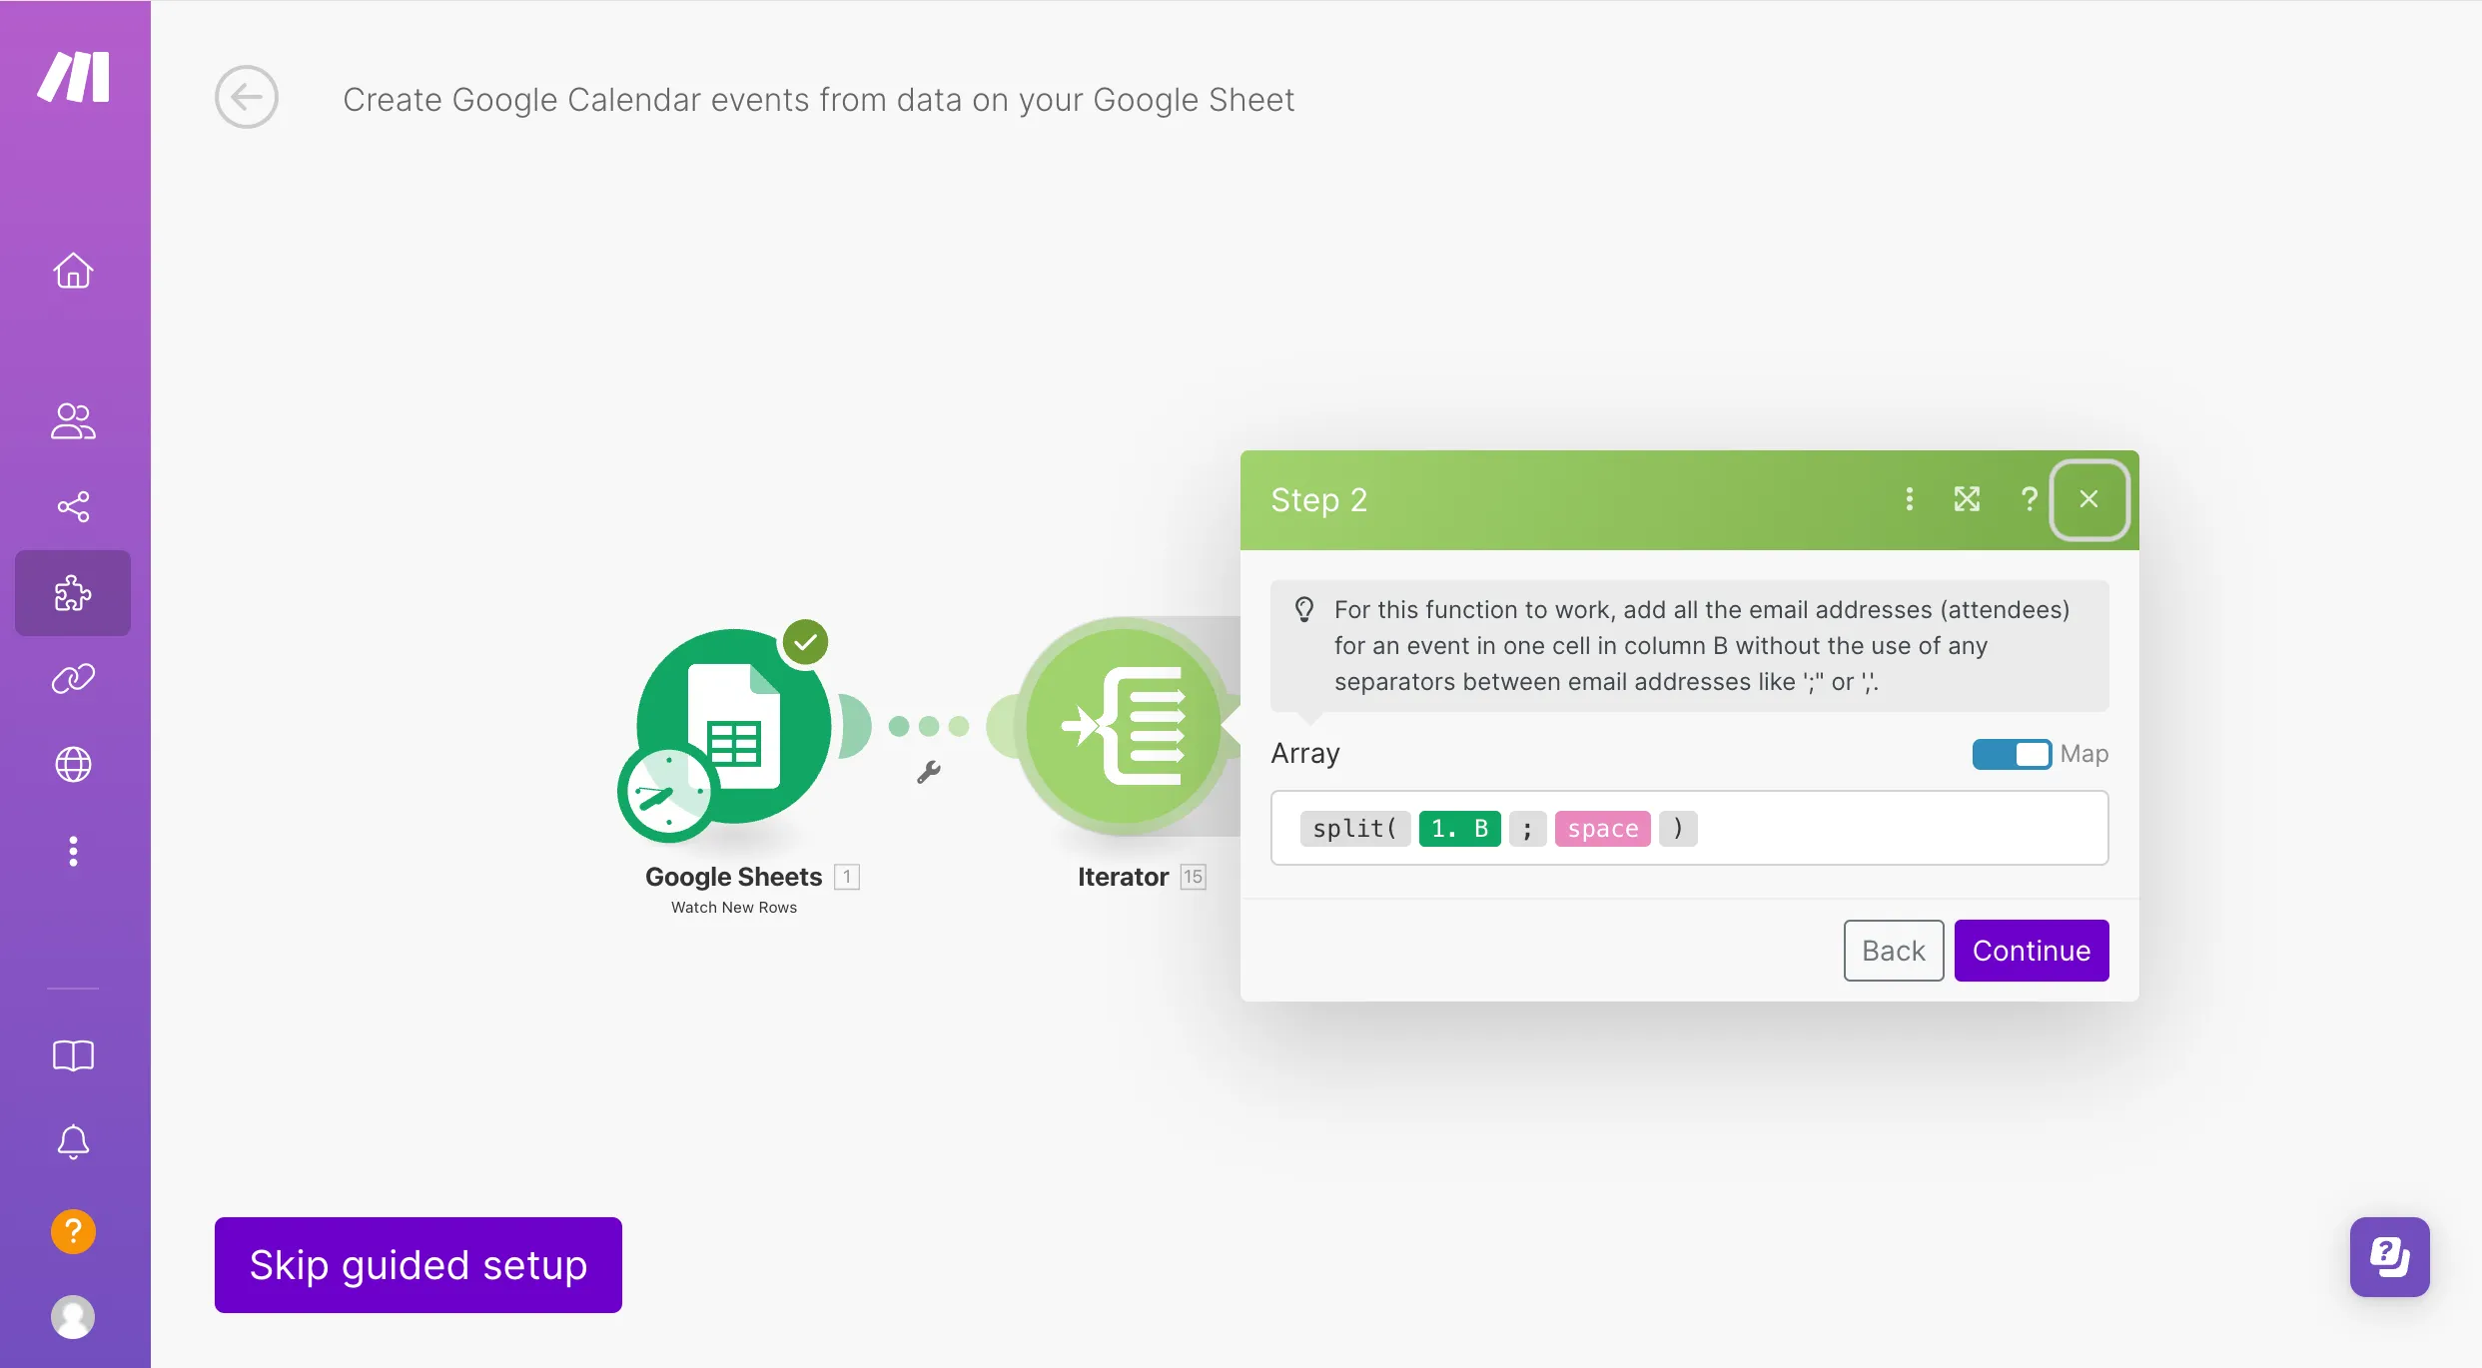Open the Connections link icon
The height and width of the screenshot is (1368, 2482).
click(x=73, y=679)
